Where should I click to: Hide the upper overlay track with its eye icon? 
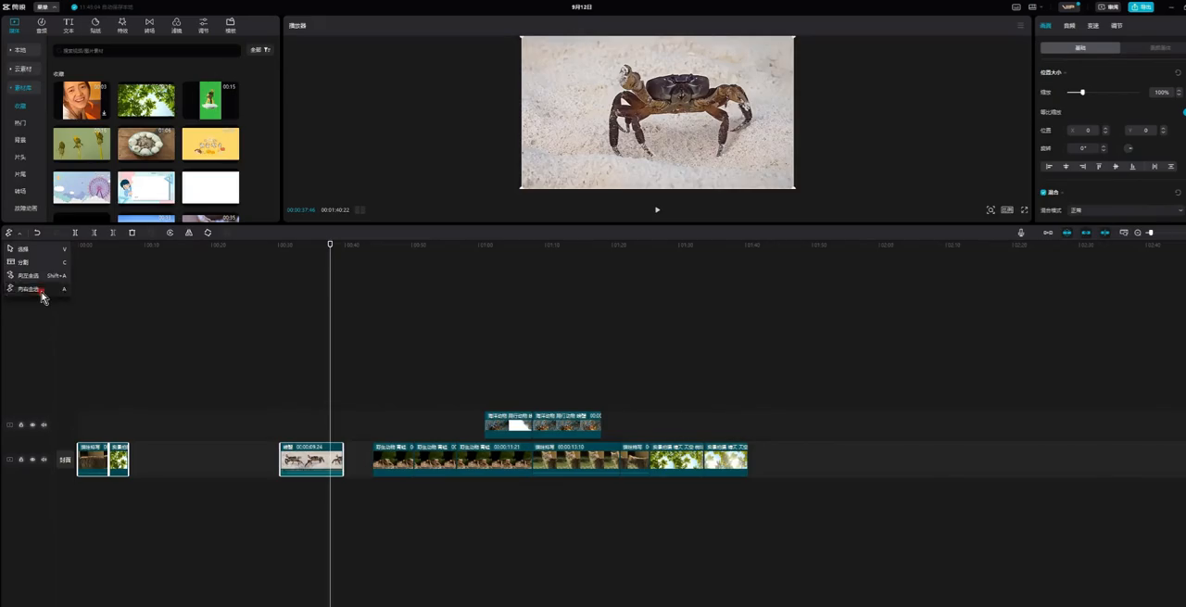pyautogui.click(x=32, y=424)
